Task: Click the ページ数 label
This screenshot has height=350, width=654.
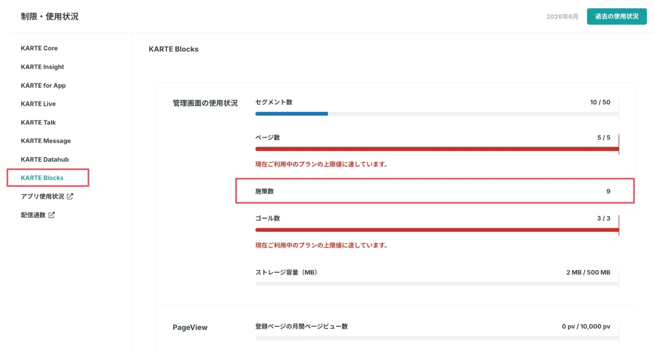Action: tap(267, 138)
